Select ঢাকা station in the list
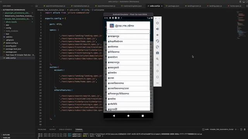 click(x=128, y=78)
